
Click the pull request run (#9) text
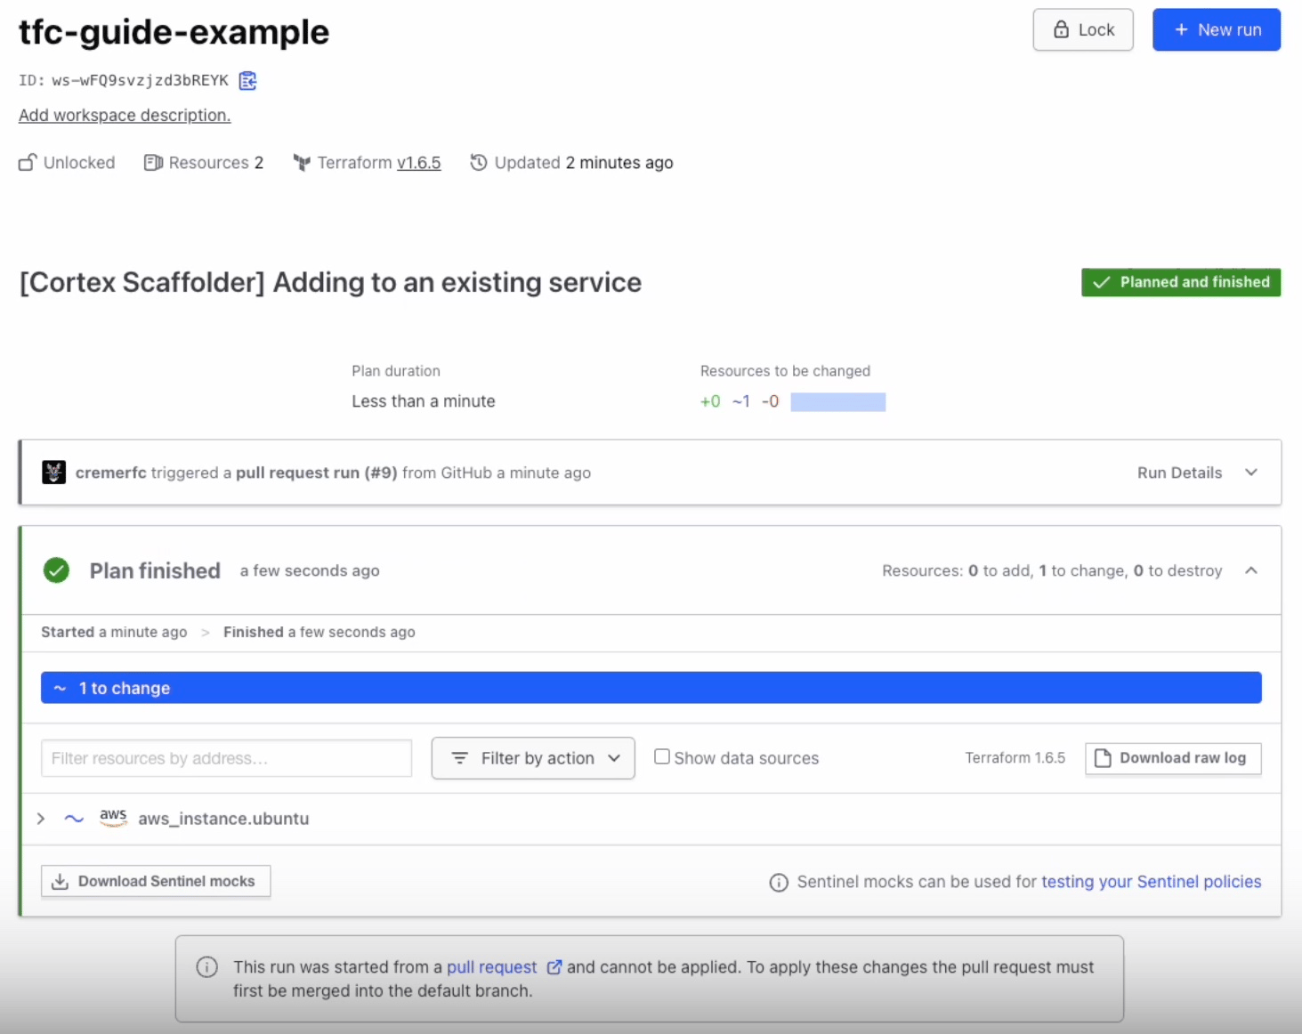coord(316,473)
